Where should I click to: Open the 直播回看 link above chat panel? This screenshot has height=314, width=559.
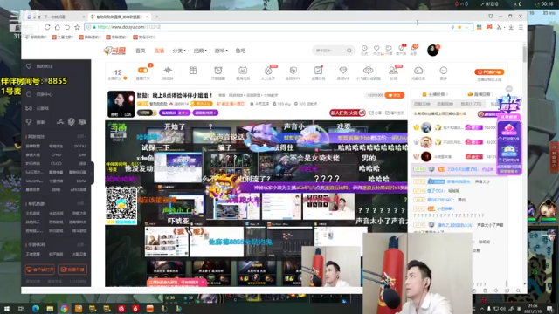480,94
